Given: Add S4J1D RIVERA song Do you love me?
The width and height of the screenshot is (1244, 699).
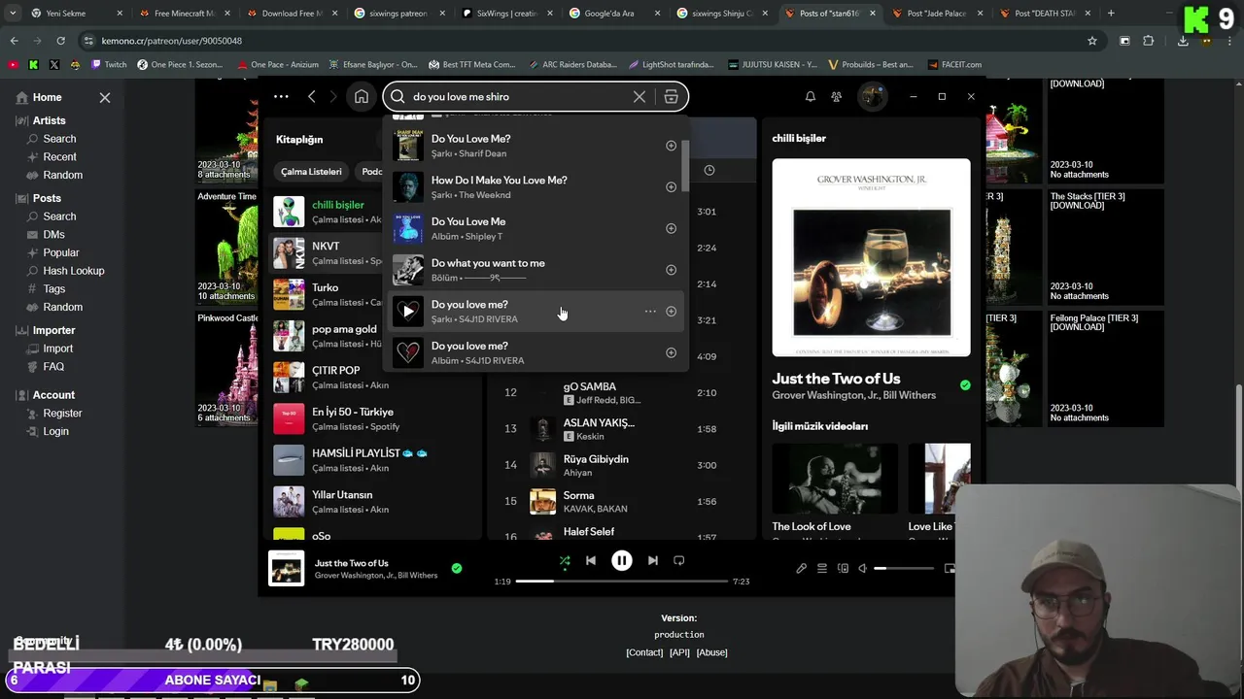Looking at the screenshot, I should click(671, 312).
